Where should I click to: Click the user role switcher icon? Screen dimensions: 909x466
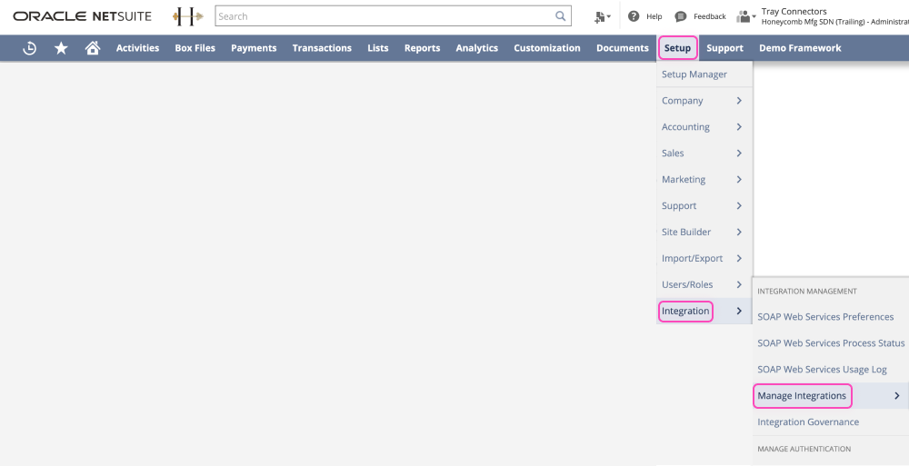746,16
